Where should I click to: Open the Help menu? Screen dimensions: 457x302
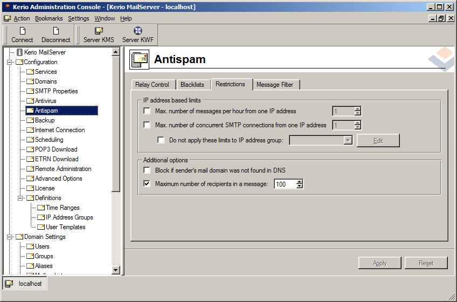coord(126,18)
